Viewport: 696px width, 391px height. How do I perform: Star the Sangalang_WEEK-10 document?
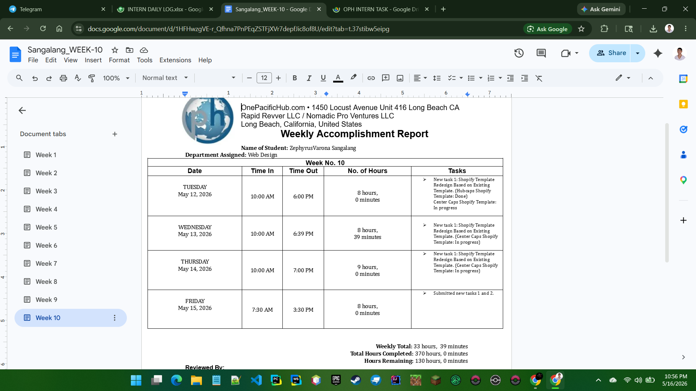pyautogui.click(x=115, y=50)
